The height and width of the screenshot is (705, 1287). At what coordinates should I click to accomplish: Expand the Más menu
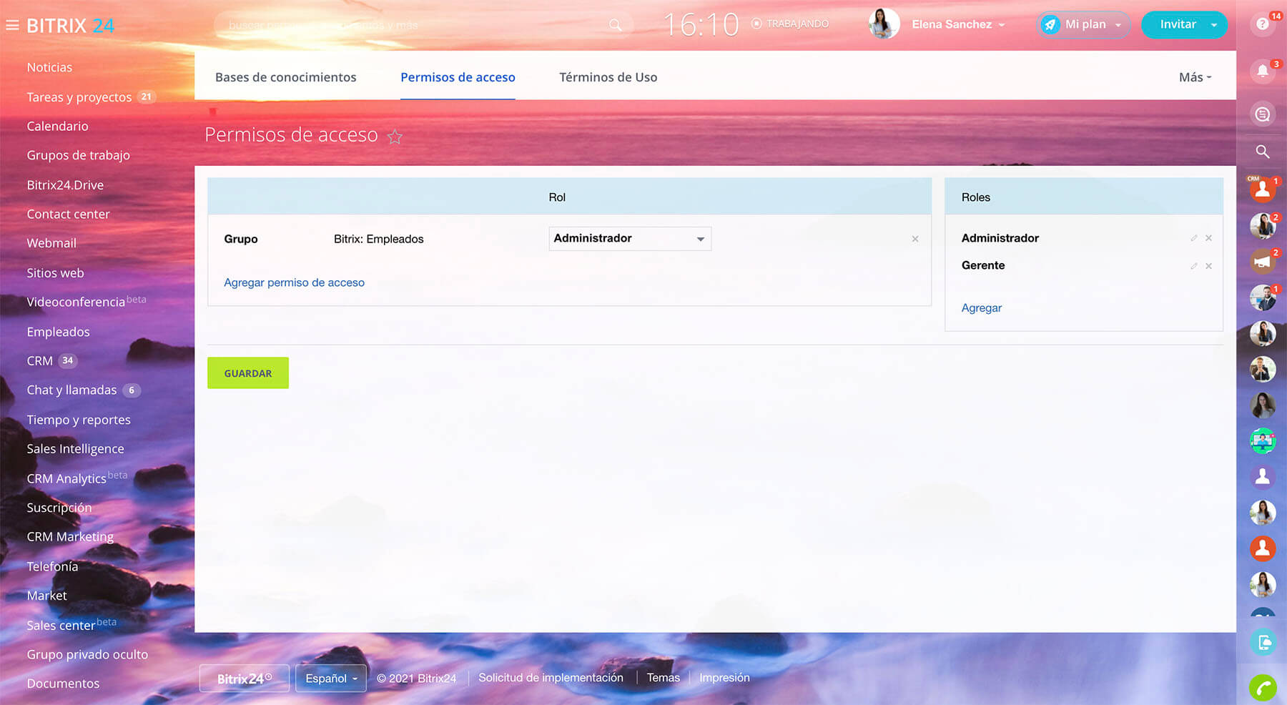click(1194, 77)
